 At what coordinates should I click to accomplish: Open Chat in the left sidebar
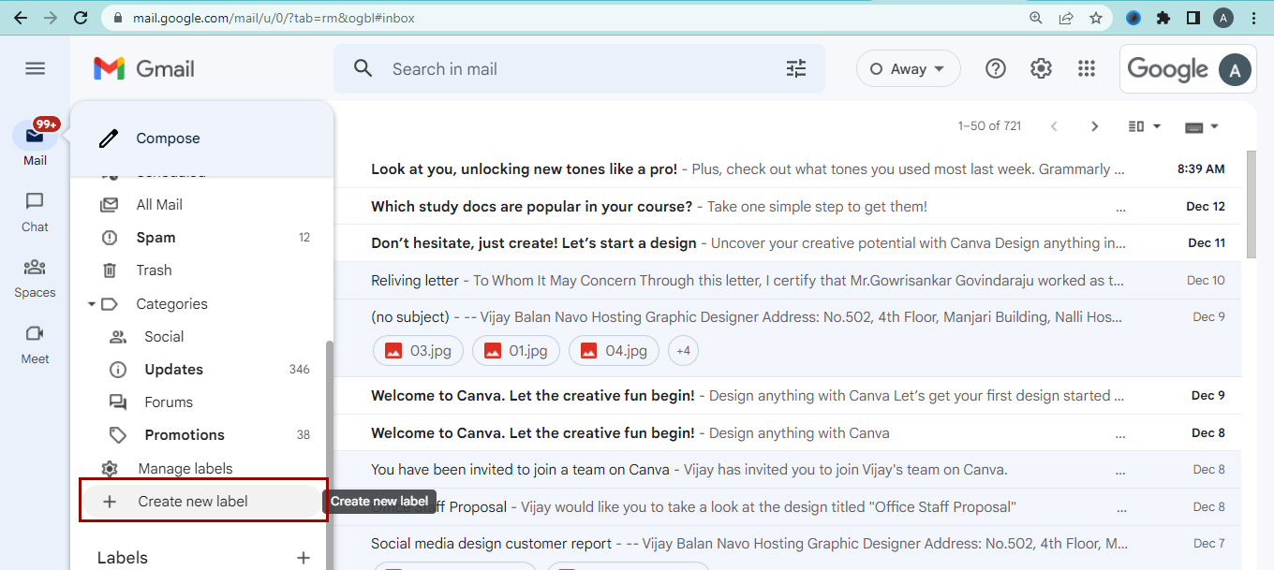point(35,212)
